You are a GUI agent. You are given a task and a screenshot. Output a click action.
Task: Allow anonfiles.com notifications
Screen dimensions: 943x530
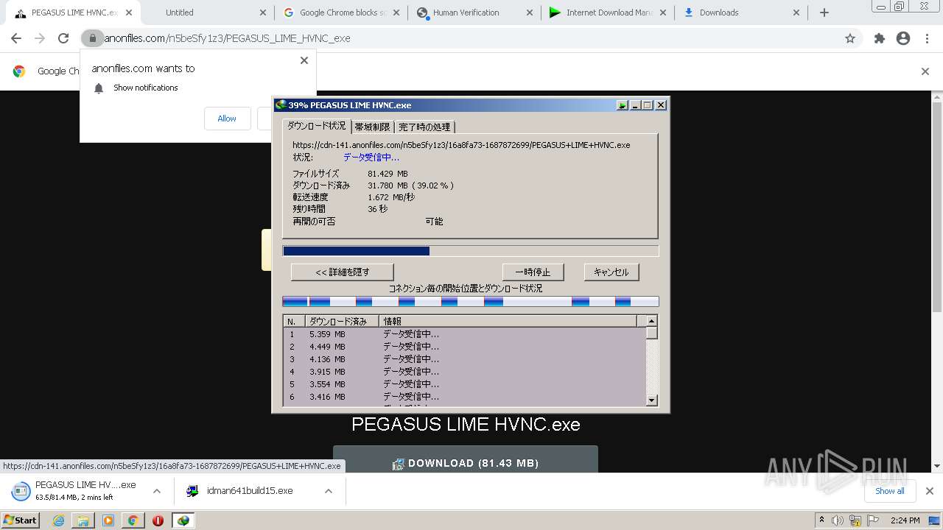click(227, 119)
